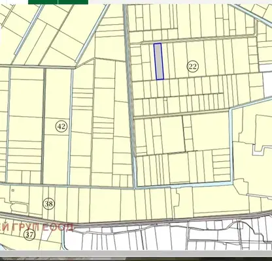Click the tiny square marker in block 38

13,191
